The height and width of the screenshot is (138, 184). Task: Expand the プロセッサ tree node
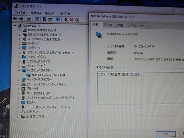(18, 89)
